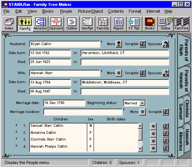
Task: Open scrapbook for child Samuel Starr Catlin
Action: point(166,126)
